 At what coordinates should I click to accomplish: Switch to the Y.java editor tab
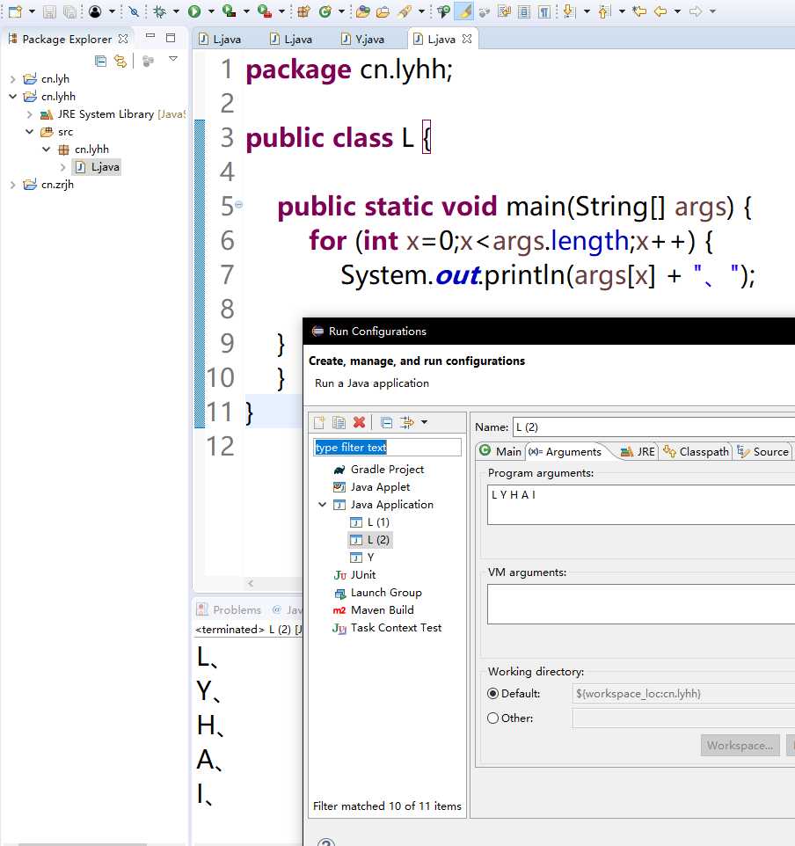(362, 40)
